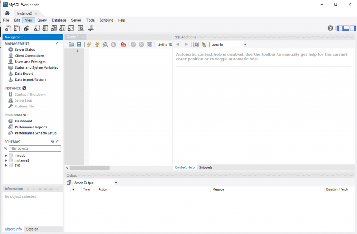
Task: Run explain plan with magnifier lightning icon
Action: 105,45
